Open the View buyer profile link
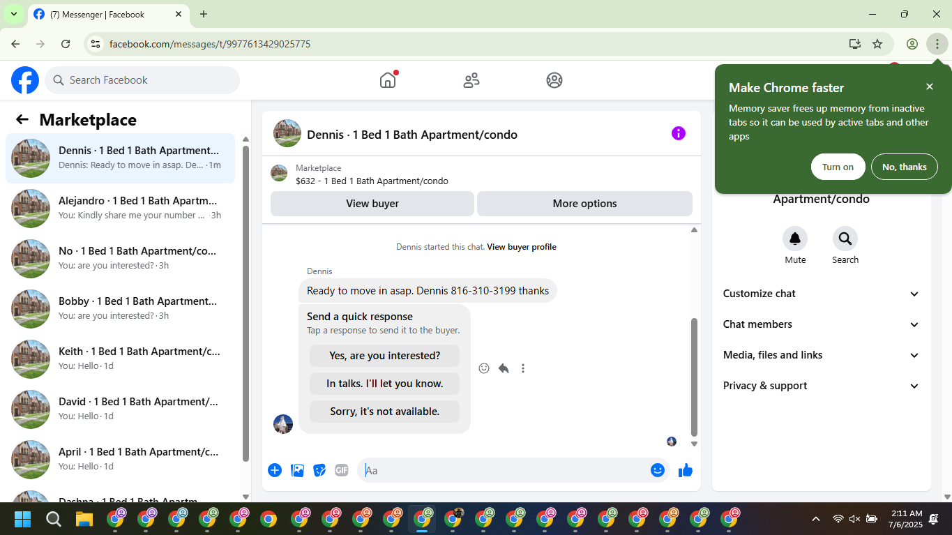The width and height of the screenshot is (952, 535). [x=522, y=247]
